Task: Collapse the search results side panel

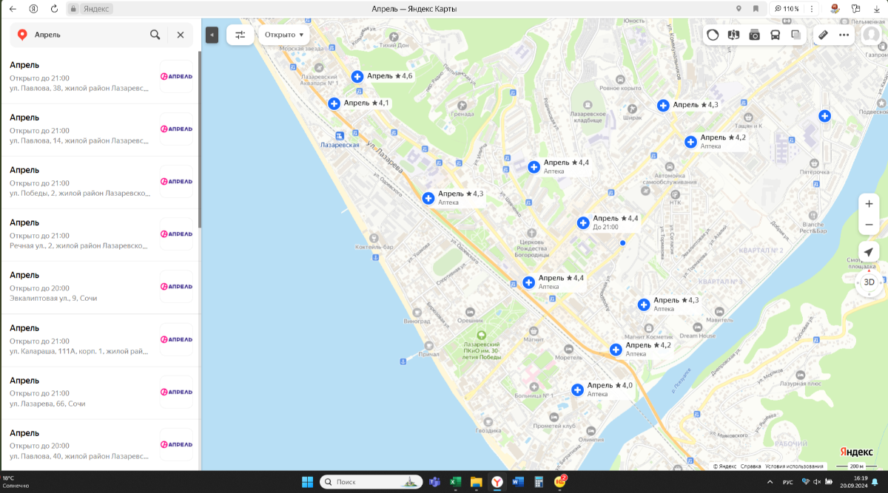Action: pos(212,35)
